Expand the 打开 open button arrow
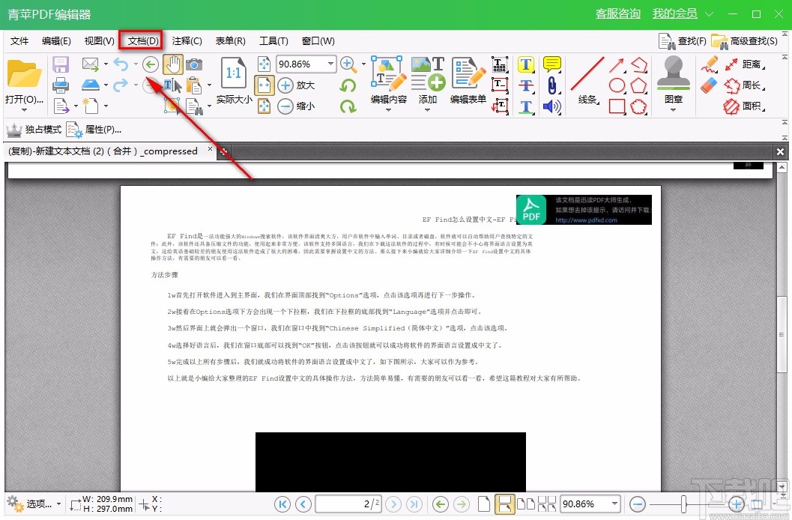Image resolution: width=792 pixels, height=520 pixels. click(24, 110)
